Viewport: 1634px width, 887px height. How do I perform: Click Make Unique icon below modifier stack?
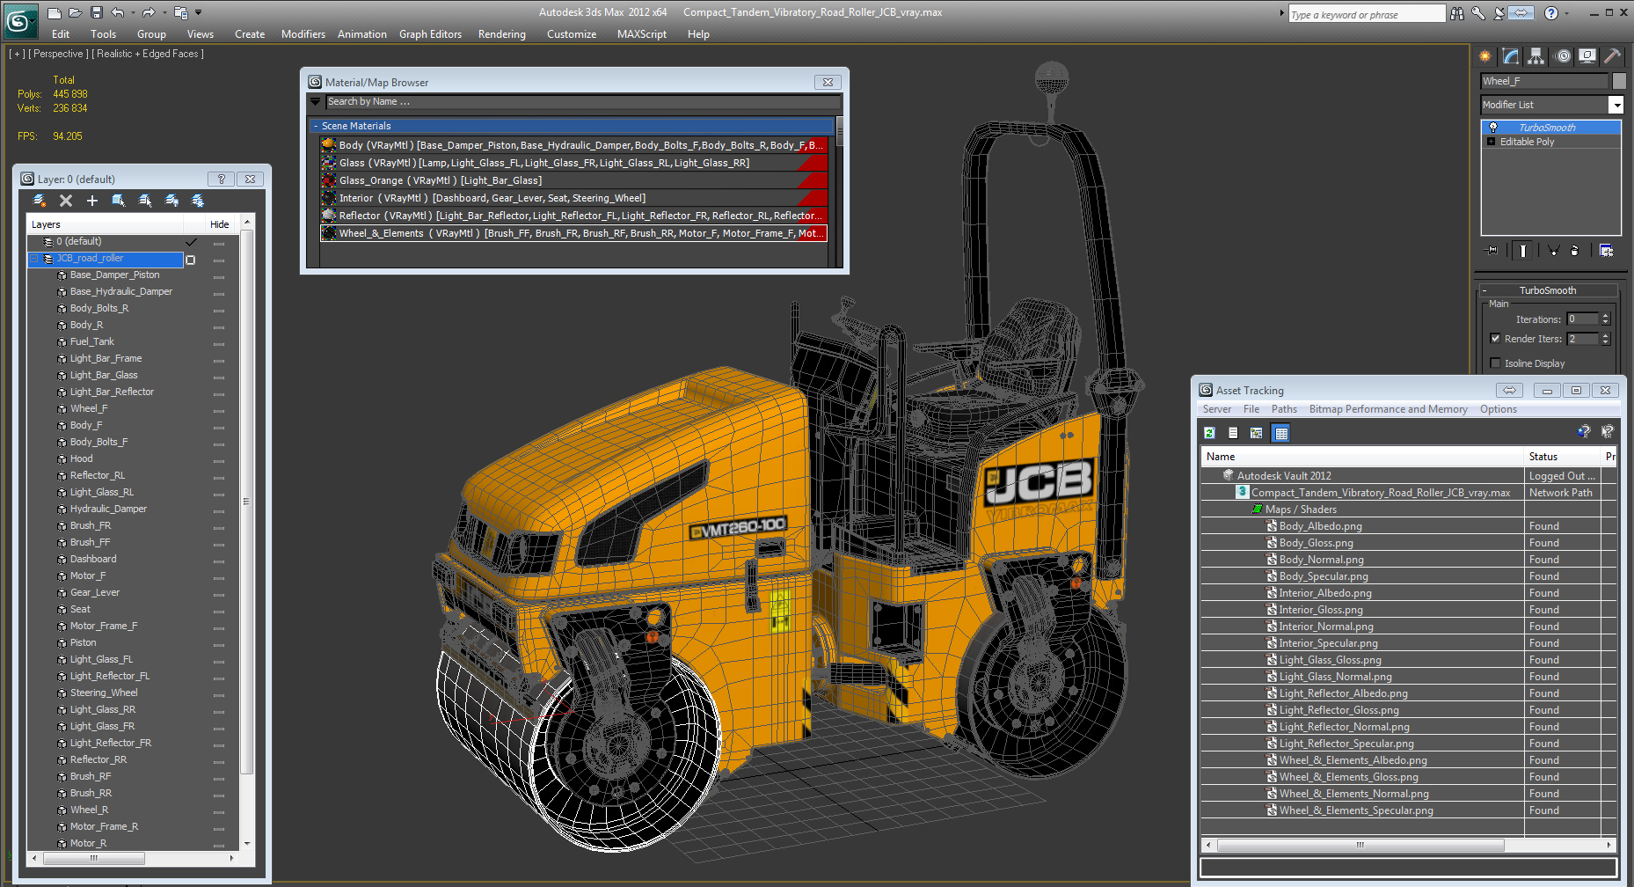click(1553, 251)
